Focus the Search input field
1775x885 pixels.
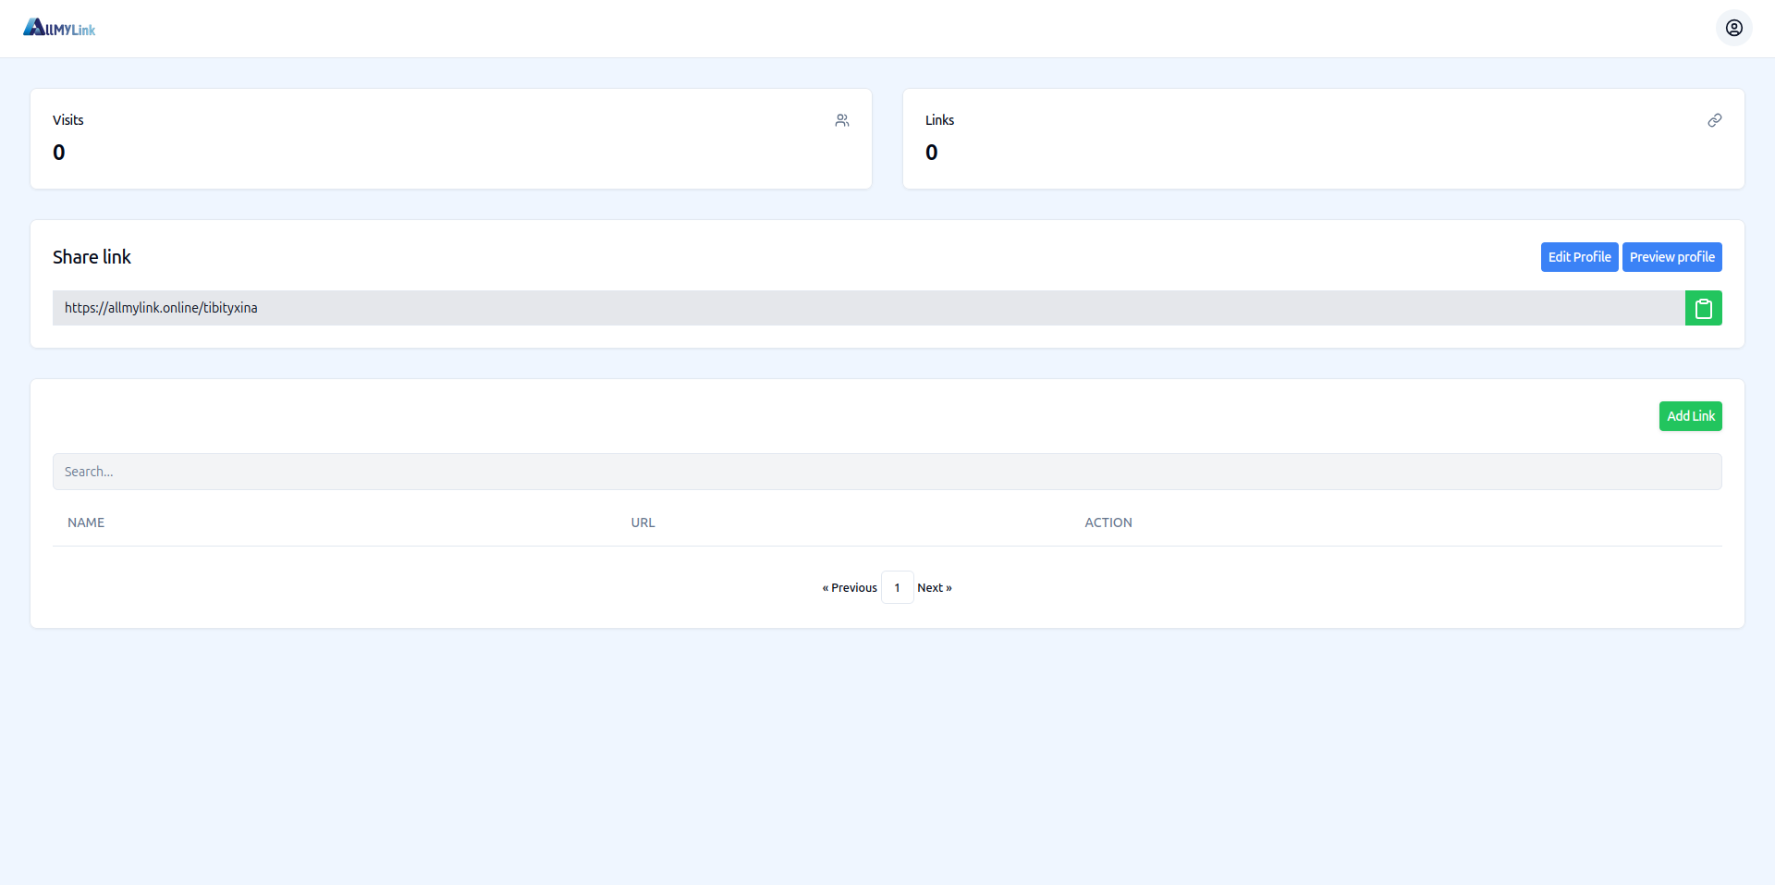pos(887,472)
